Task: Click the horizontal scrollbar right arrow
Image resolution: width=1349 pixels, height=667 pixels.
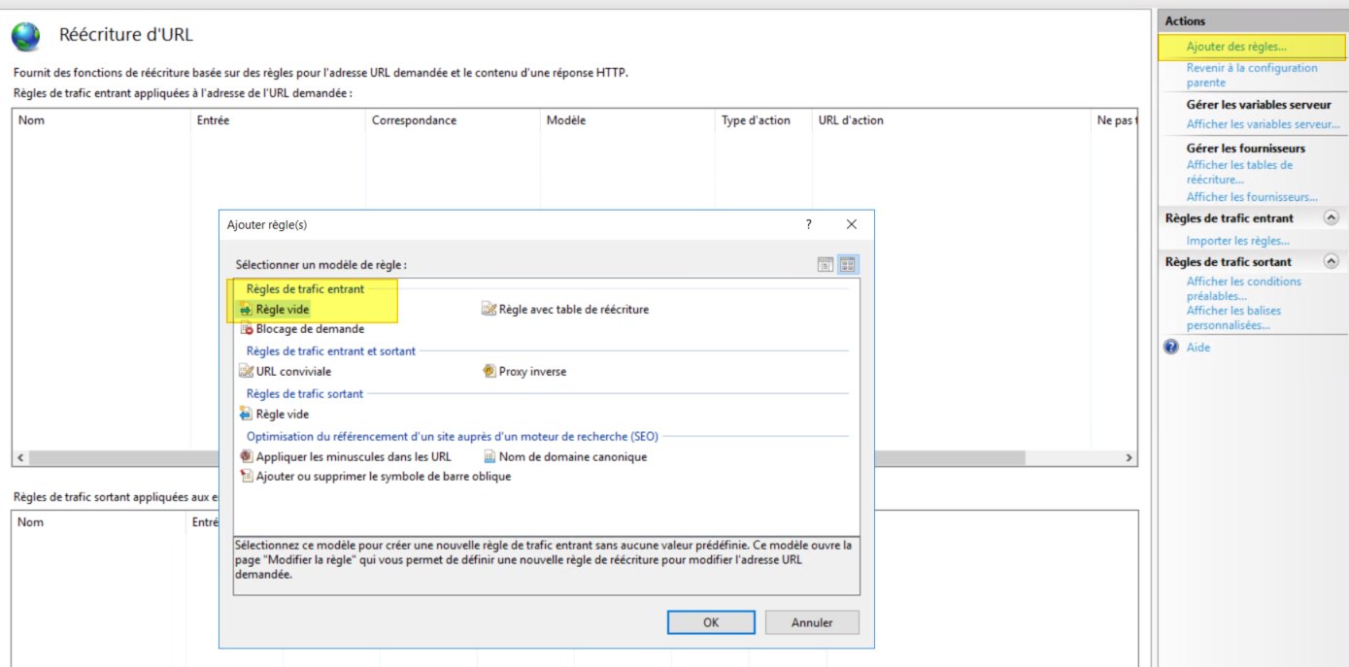Action: coord(1129,457)
